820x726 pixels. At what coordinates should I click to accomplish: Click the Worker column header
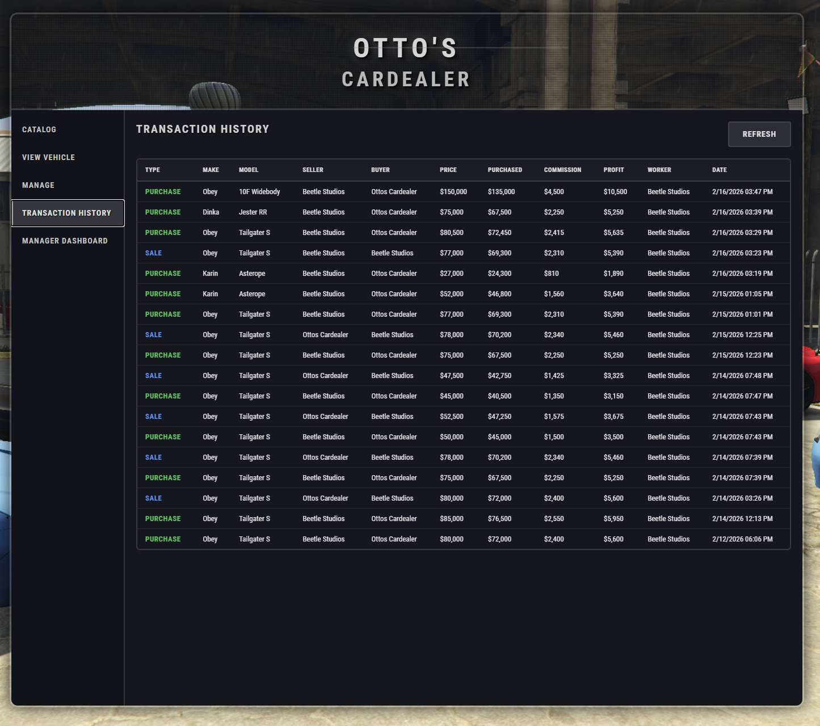659,170
